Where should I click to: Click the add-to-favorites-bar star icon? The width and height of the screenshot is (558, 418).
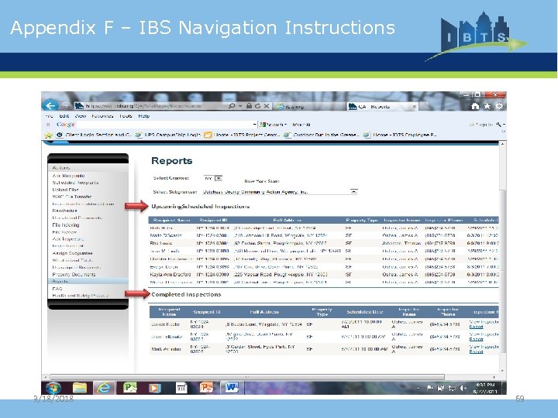(x=48, y=135)
